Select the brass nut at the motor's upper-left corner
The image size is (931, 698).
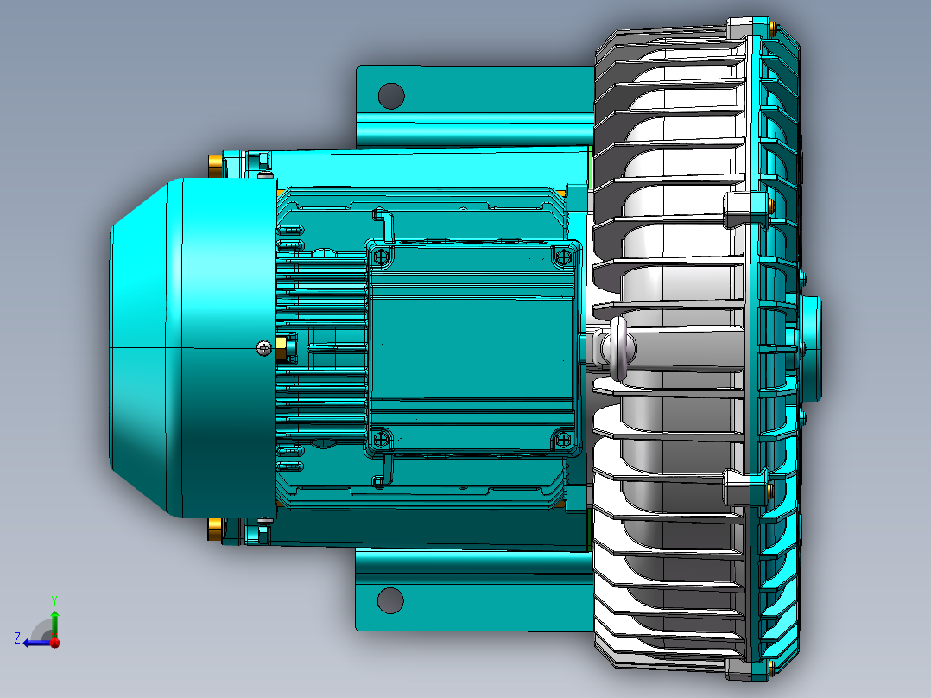point(215,167)
